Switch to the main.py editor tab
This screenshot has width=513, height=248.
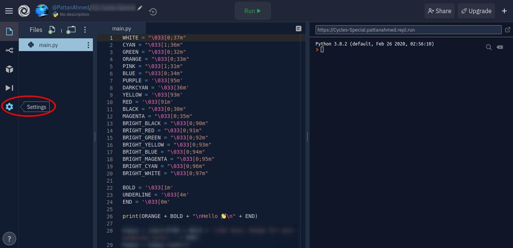coord(121,29)
